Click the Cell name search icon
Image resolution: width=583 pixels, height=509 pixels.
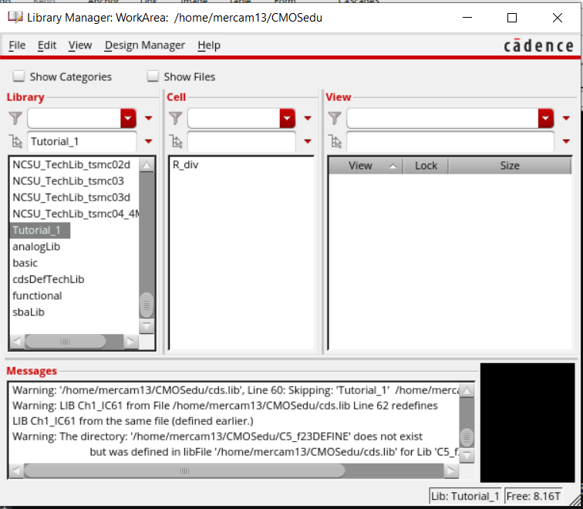pos(176,141)
